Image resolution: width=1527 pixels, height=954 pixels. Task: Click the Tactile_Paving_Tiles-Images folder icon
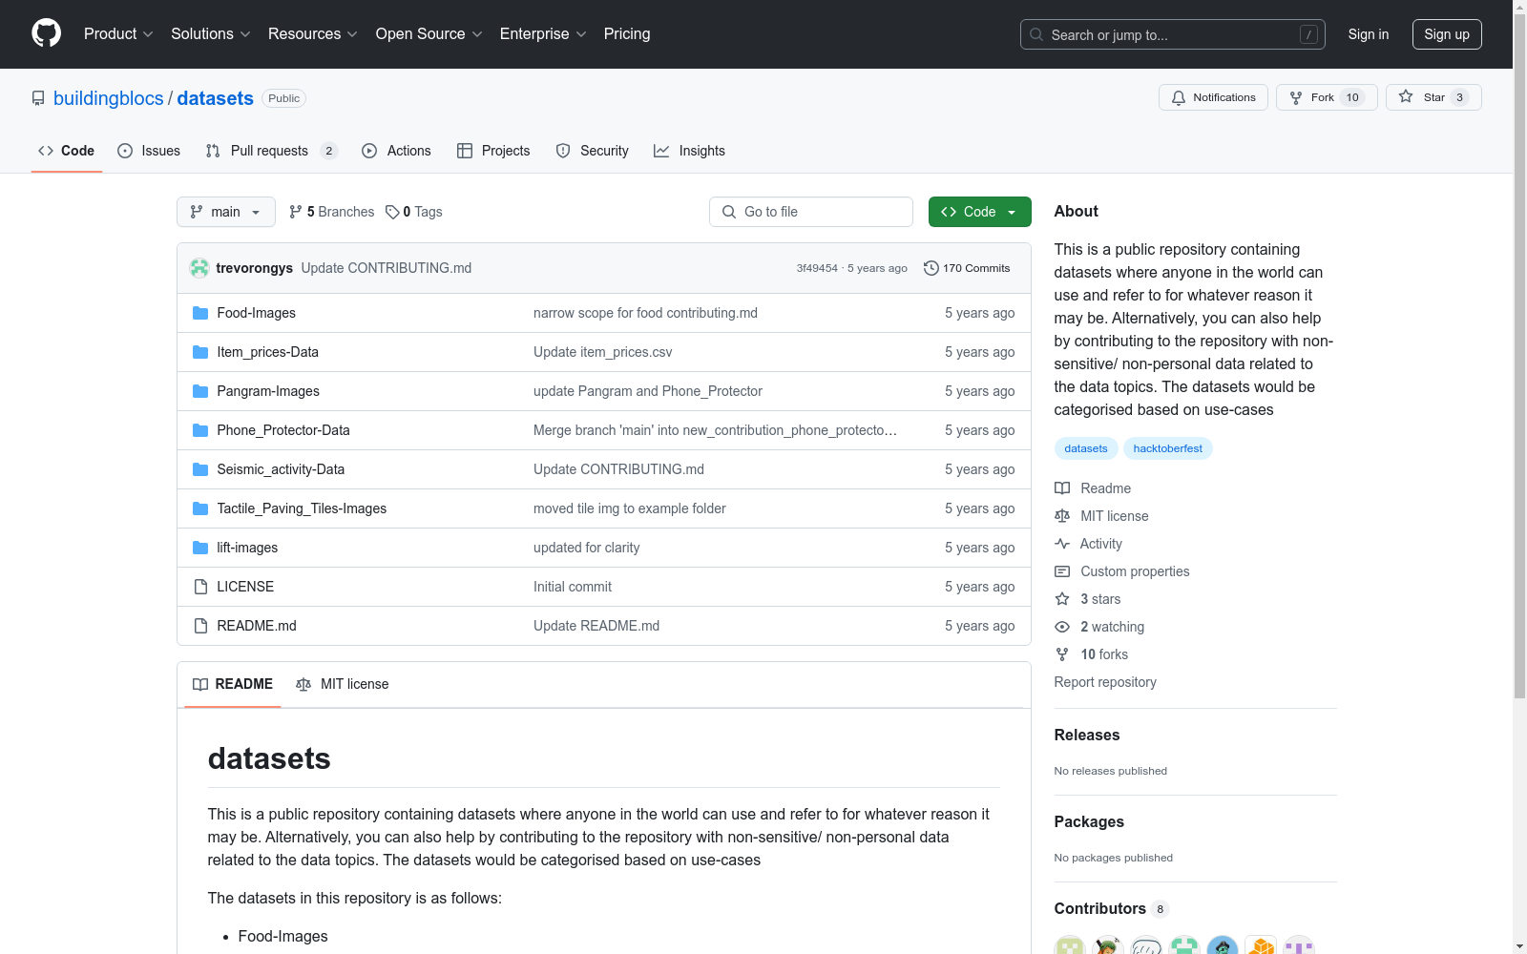click(x=200, y=508)
